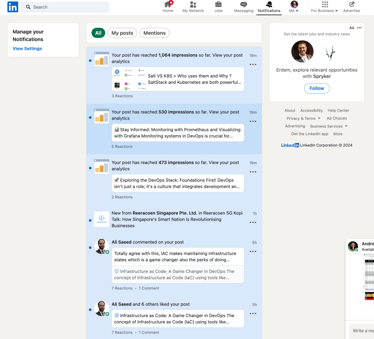Click the Reeracoen company logo
The width and height of the screenshot is (374, 339).
coord(102,219)
